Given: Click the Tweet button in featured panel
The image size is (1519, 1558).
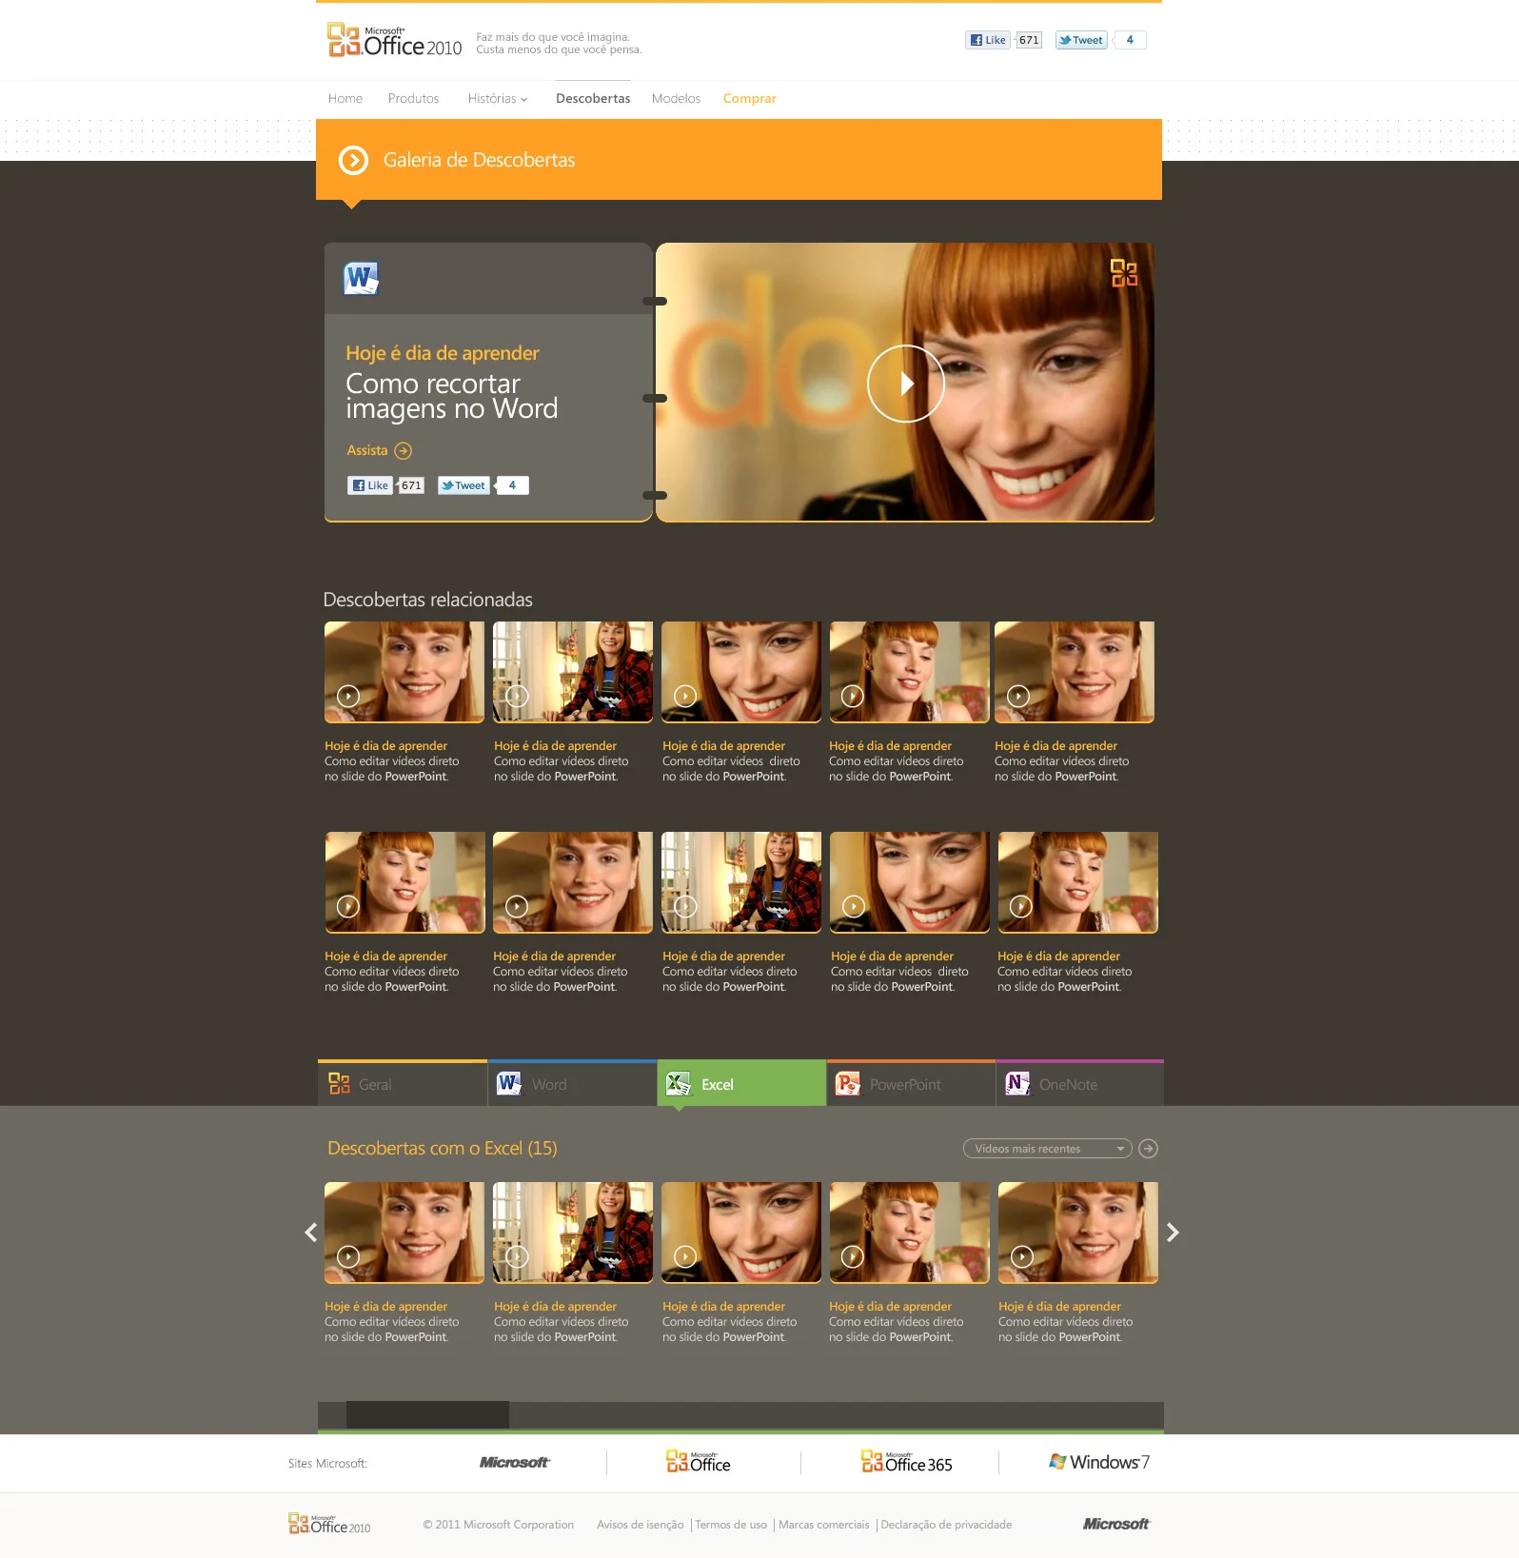Looking at the screenshot, I should pos(464,485).
